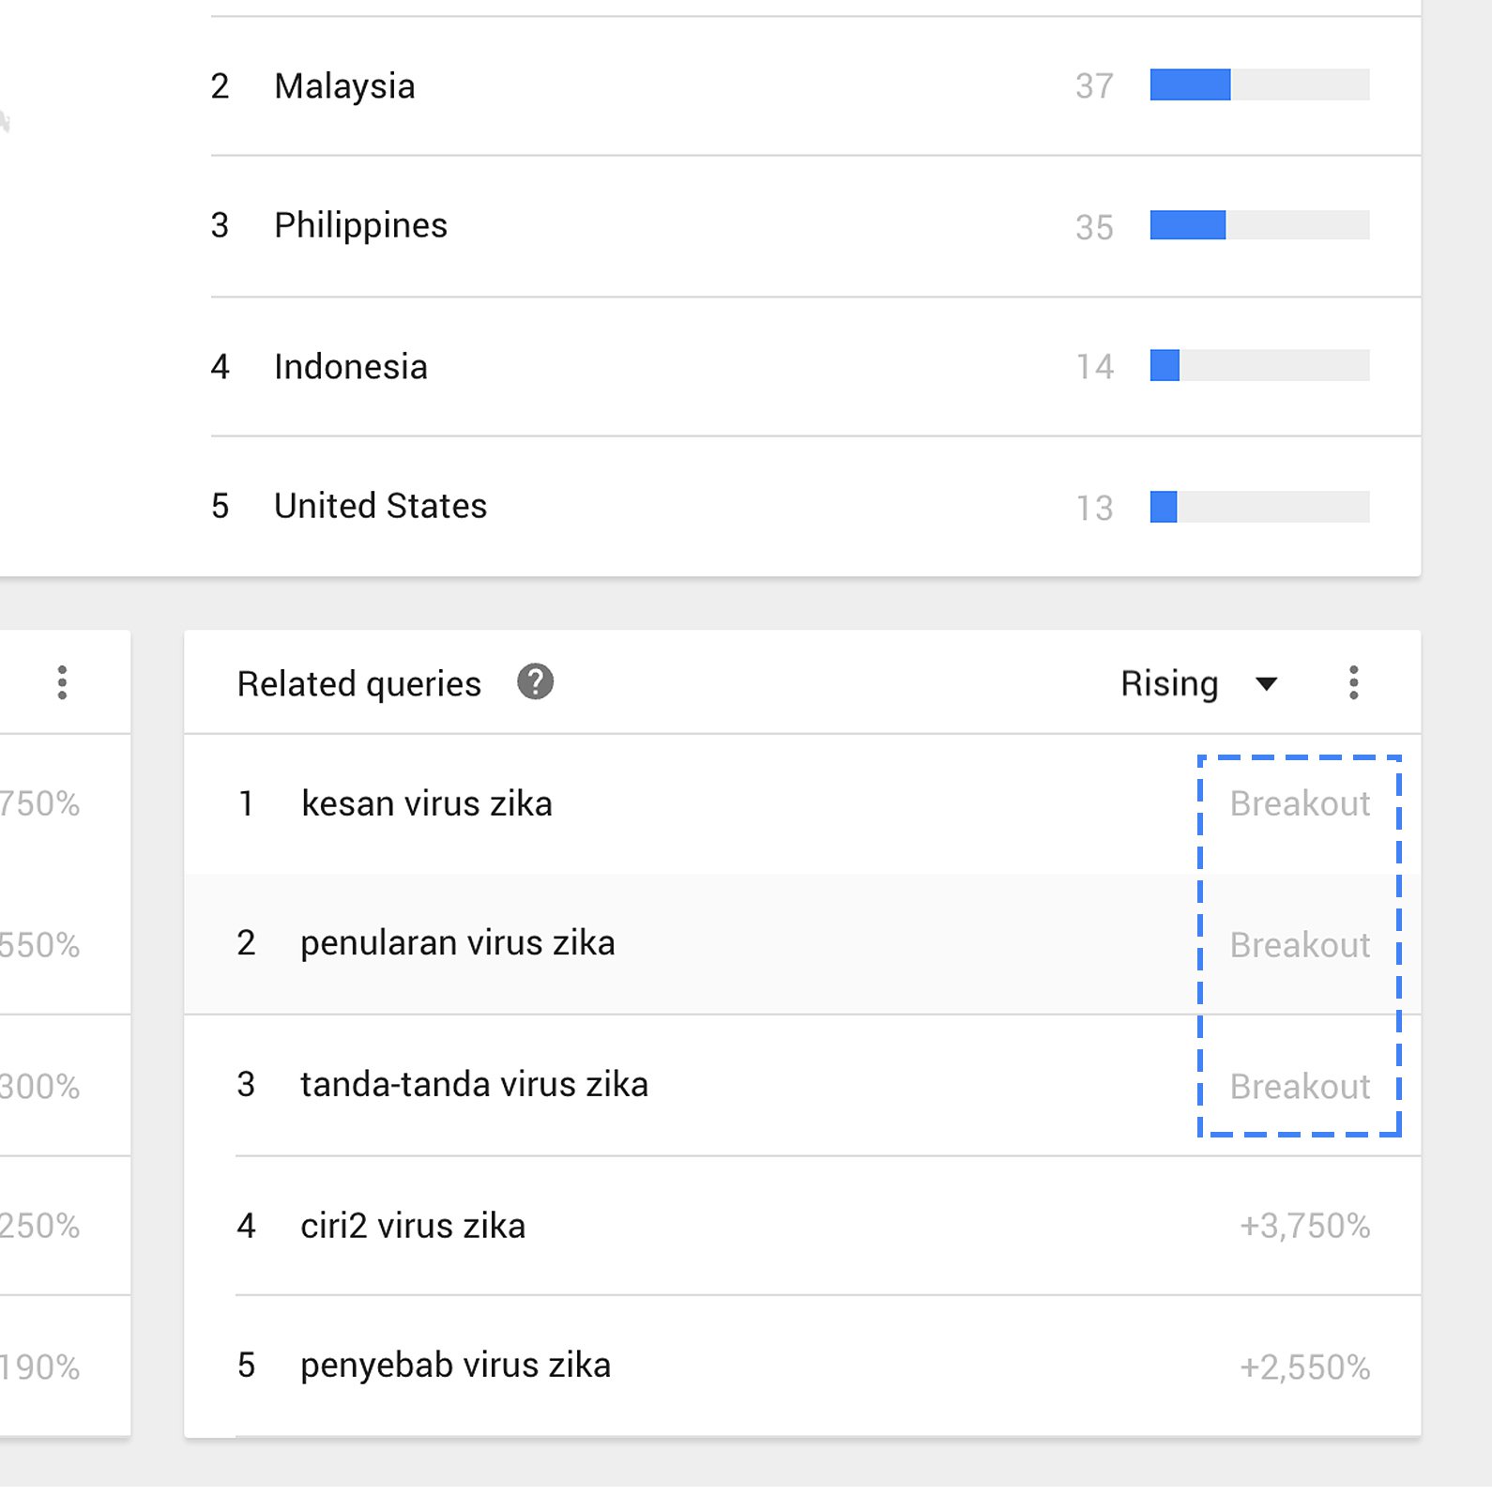The image size is (1492, 1496).
Task: Open help icon beside Related queries
Action: pos(535,682)
